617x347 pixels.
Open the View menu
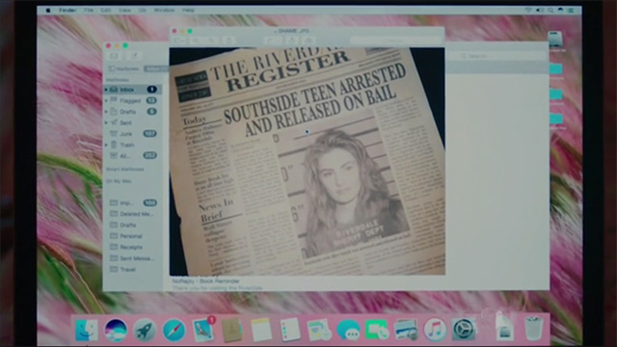click(124, 11)
